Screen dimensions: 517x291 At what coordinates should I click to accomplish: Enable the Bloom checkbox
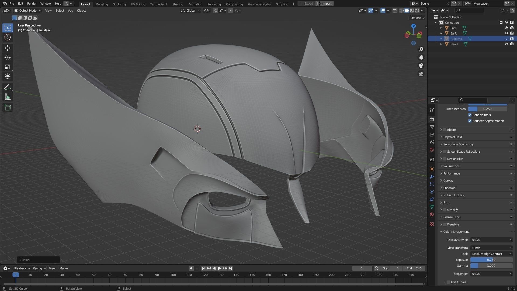[x=445, y=130]
